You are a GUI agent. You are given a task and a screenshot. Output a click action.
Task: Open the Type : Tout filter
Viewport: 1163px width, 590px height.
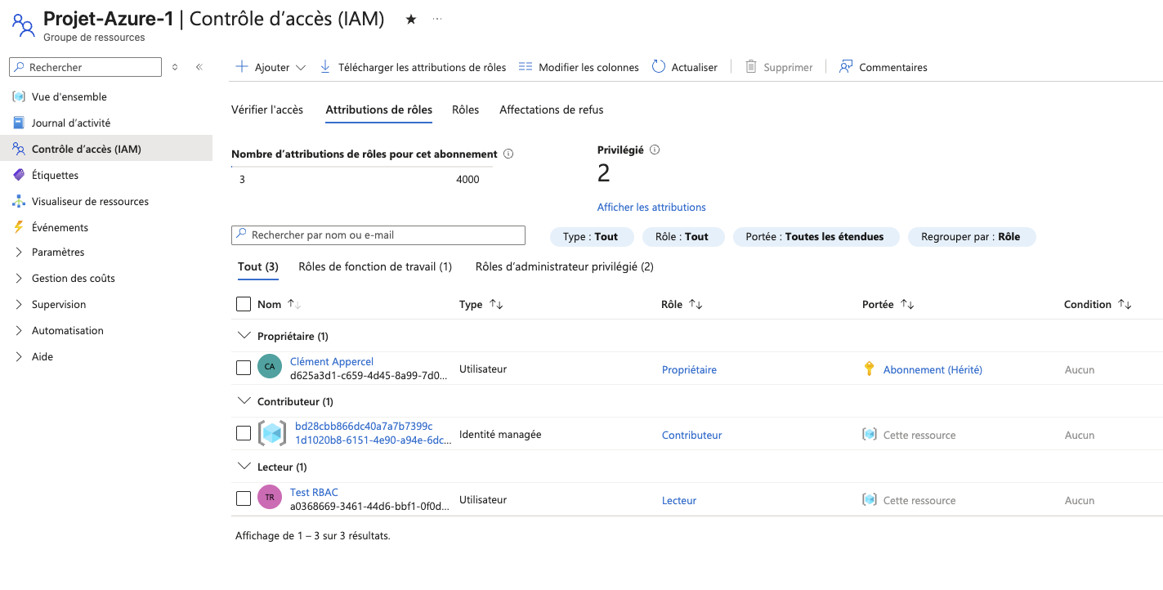click(x=591, y=236)
